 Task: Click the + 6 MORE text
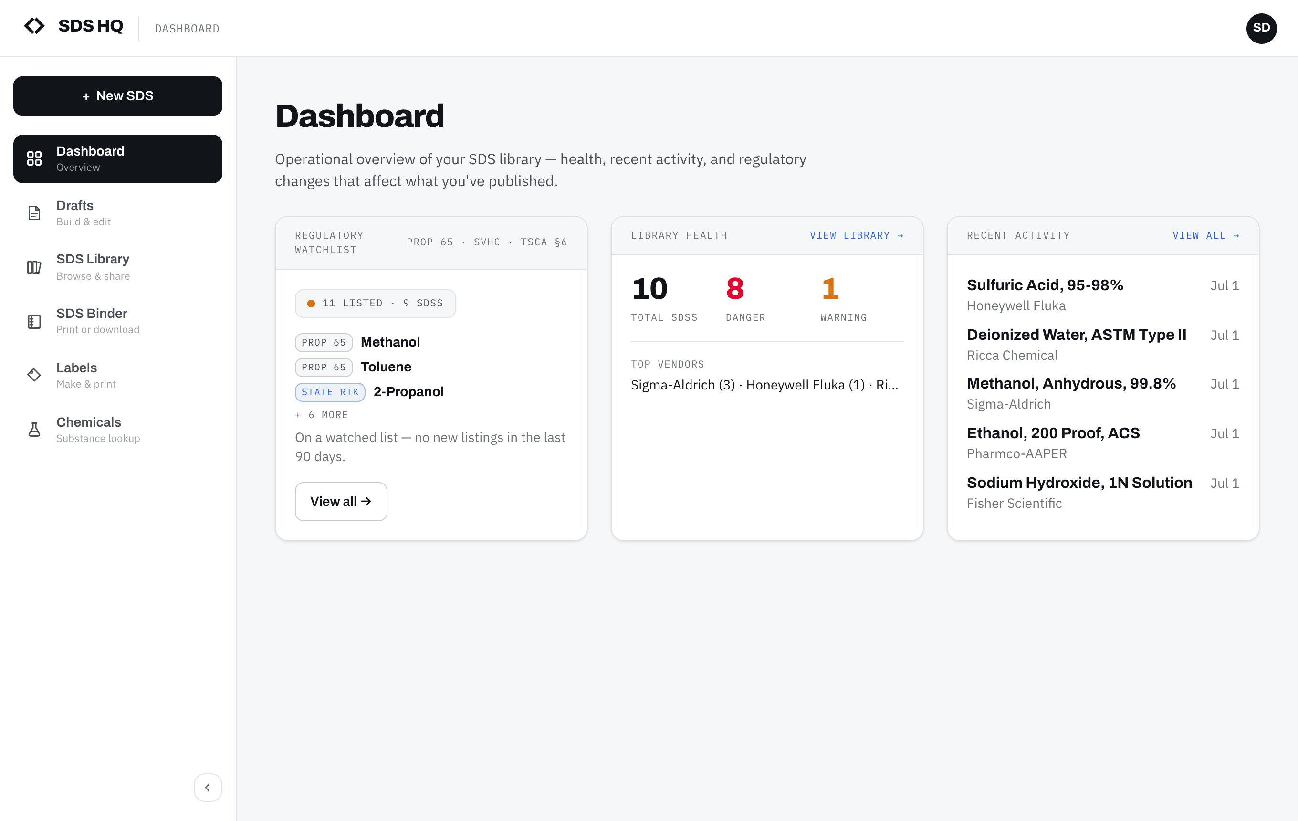click(321, 415)
